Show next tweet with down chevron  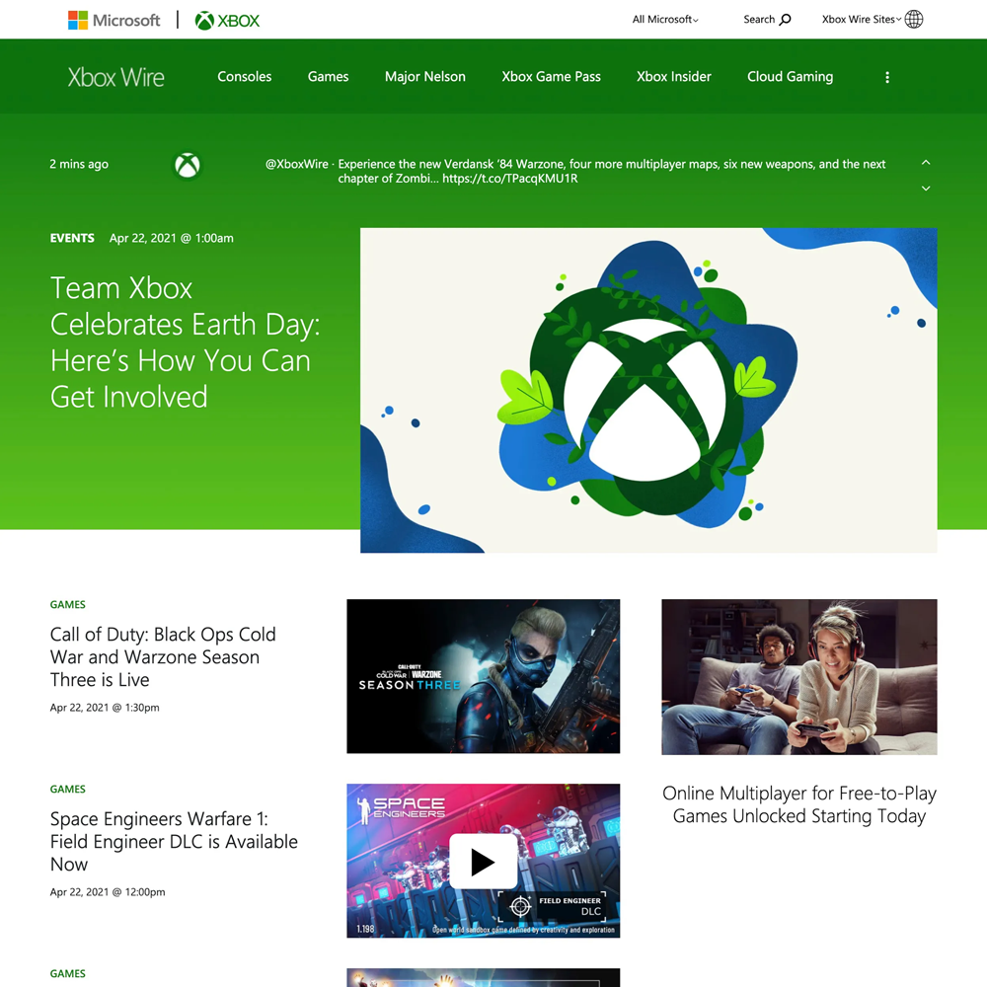click(x=926, y=188)
